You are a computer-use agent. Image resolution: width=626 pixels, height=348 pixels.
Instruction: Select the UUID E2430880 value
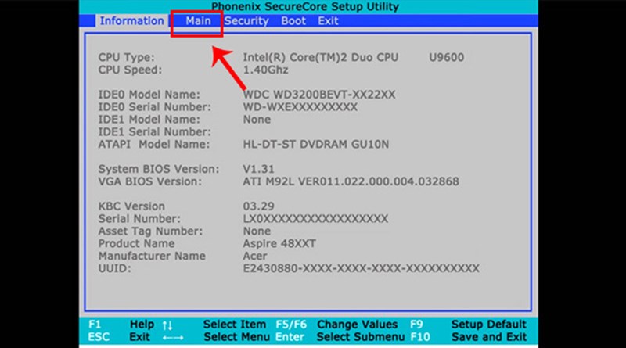coord(361,268)
